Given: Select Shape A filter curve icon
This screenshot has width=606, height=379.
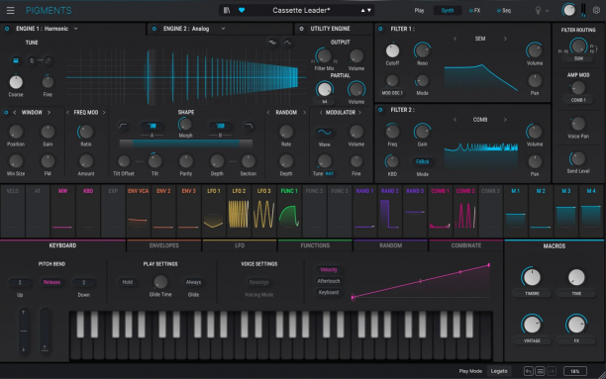Looking at the screenshot, I should [151, 126].
